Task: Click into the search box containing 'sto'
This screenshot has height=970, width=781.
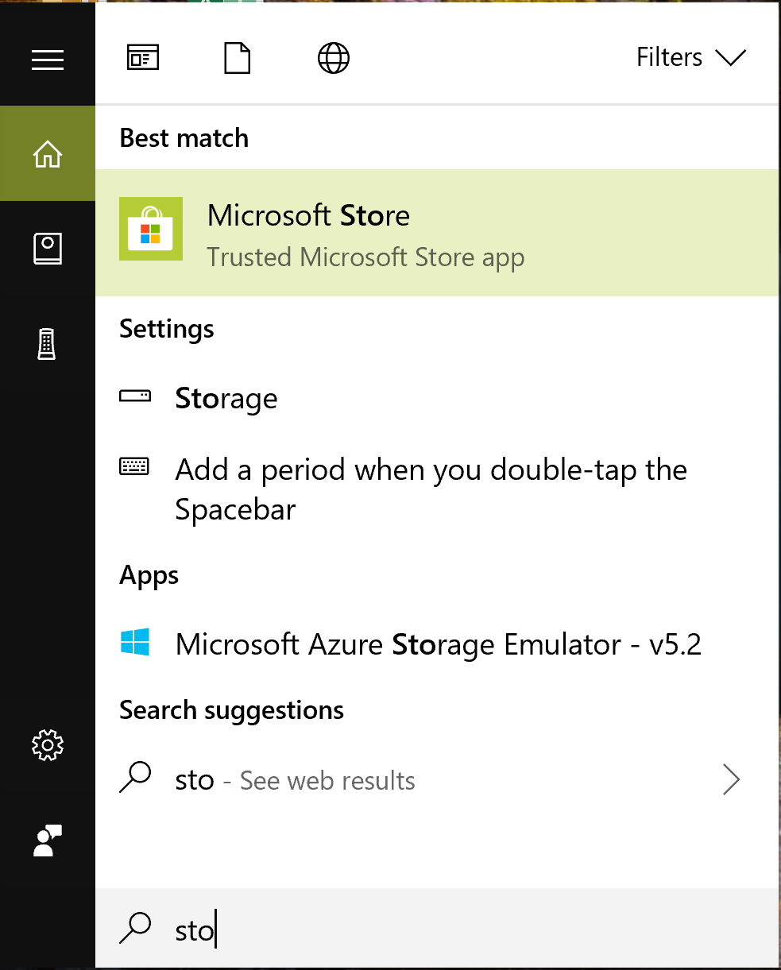Action: (437, 928)
